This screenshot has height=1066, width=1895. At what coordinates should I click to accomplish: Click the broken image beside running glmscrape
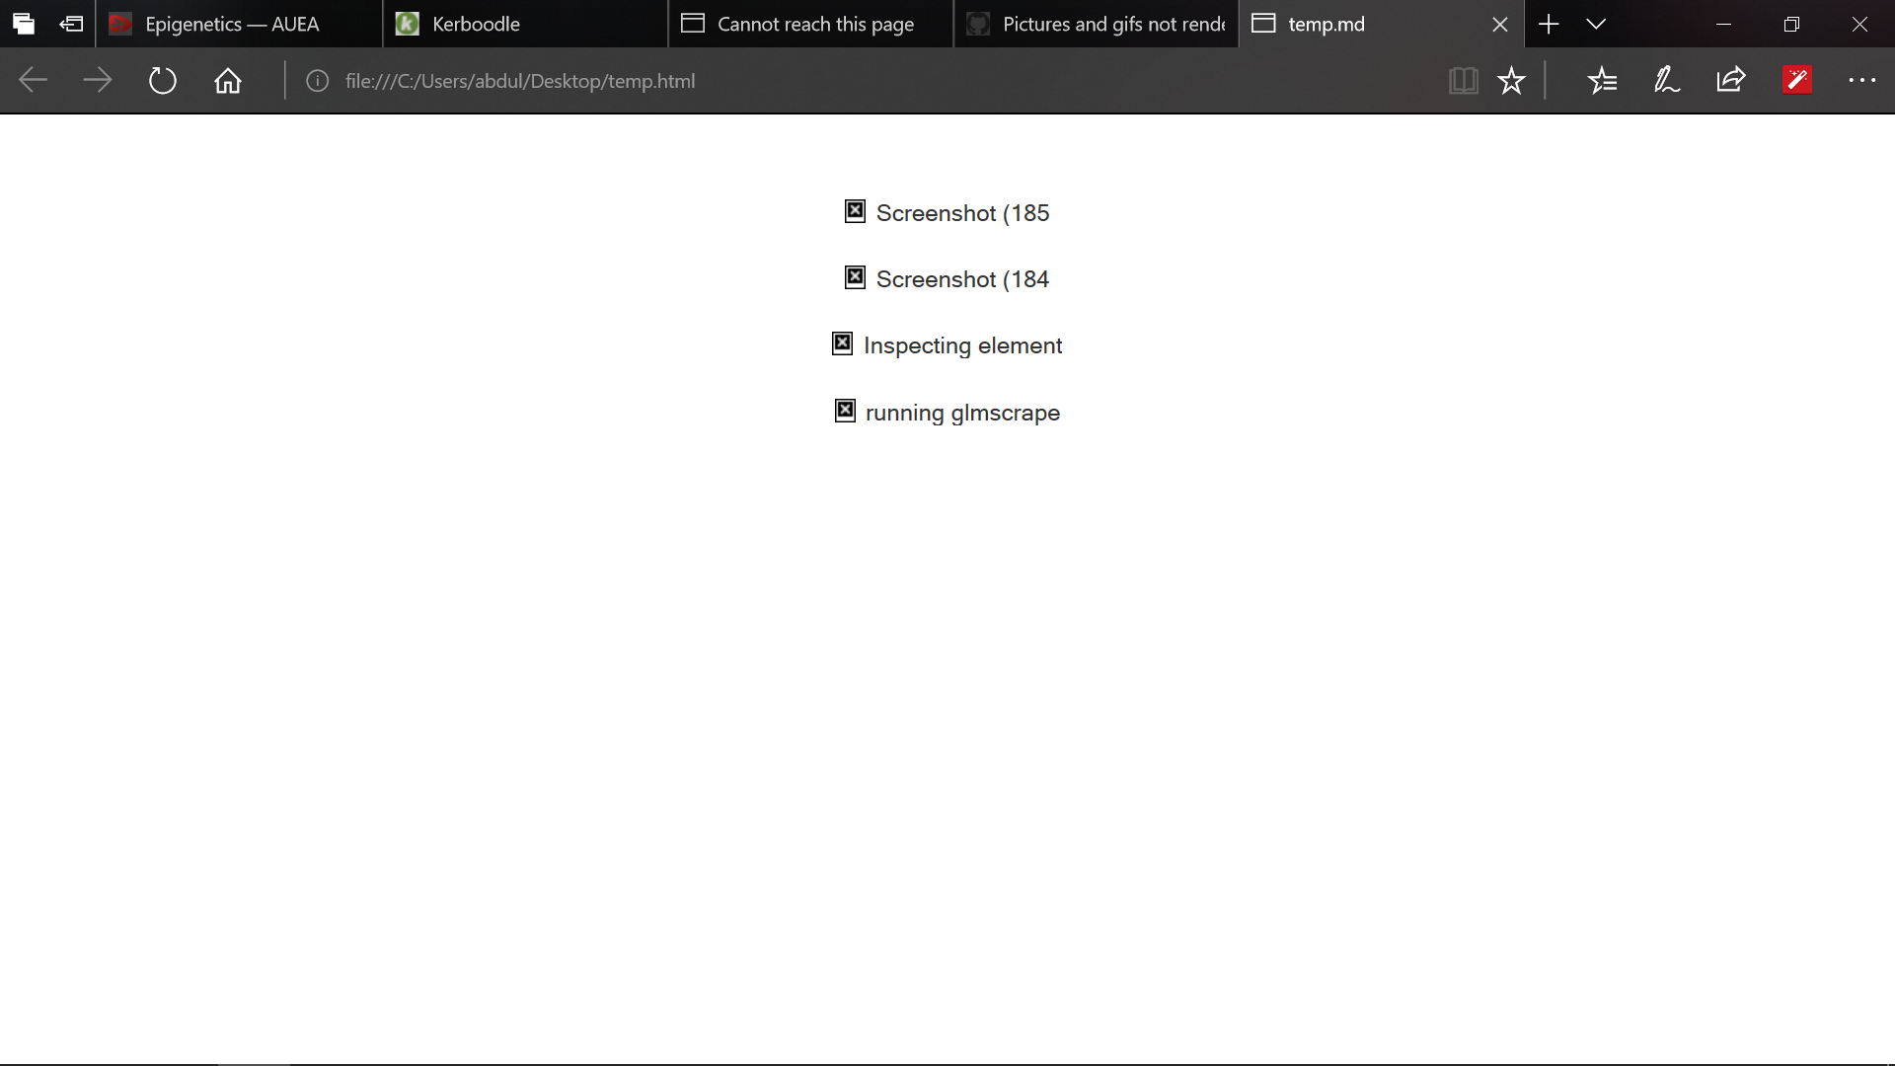[845, 411]
